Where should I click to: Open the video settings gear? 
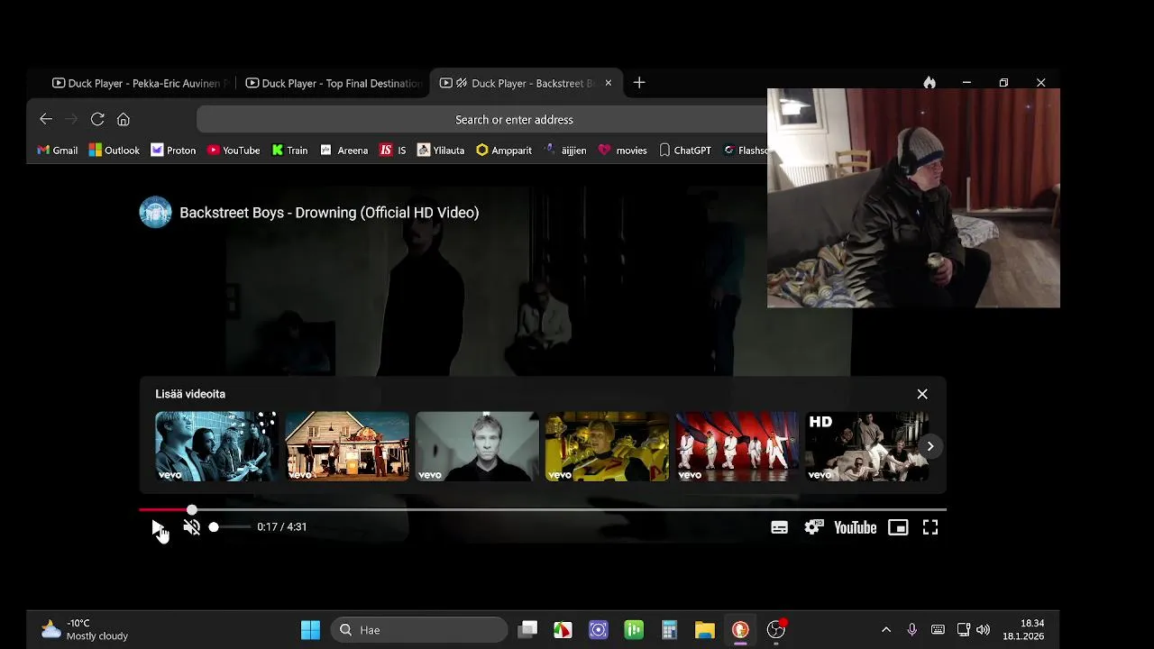click(812, 527)
